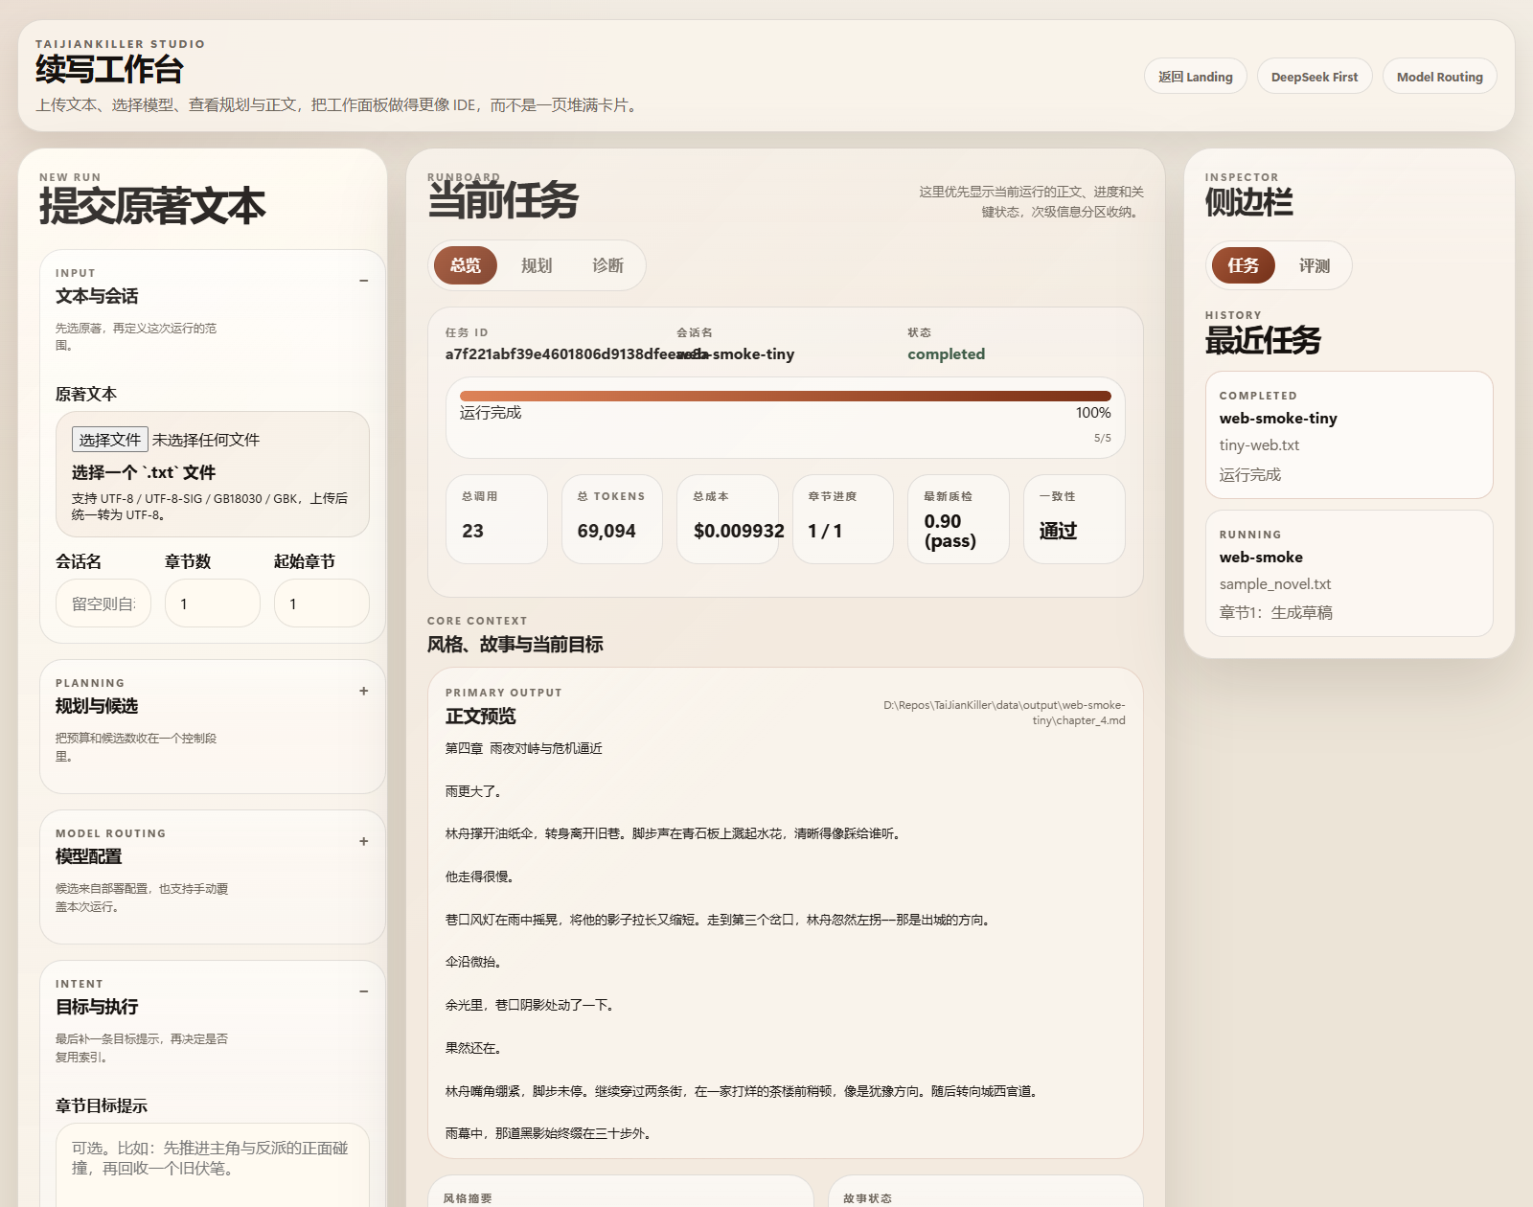Expand the 模型配置 model routing section
Image resolution: width=1533 pixels, height=1207 pixels.
pos(363,841)
